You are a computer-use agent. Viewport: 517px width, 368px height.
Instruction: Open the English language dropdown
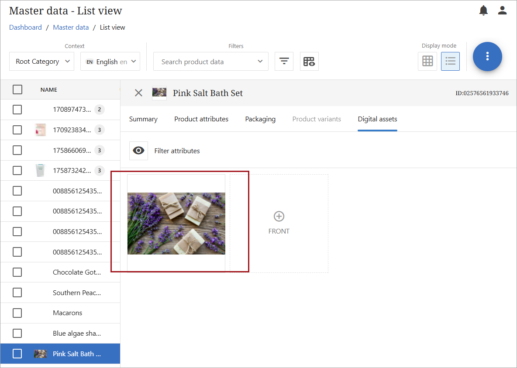point(110,62)
